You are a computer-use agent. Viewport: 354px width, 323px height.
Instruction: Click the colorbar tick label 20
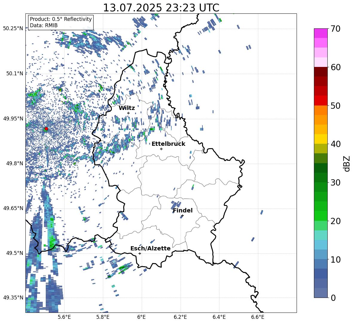335,221
